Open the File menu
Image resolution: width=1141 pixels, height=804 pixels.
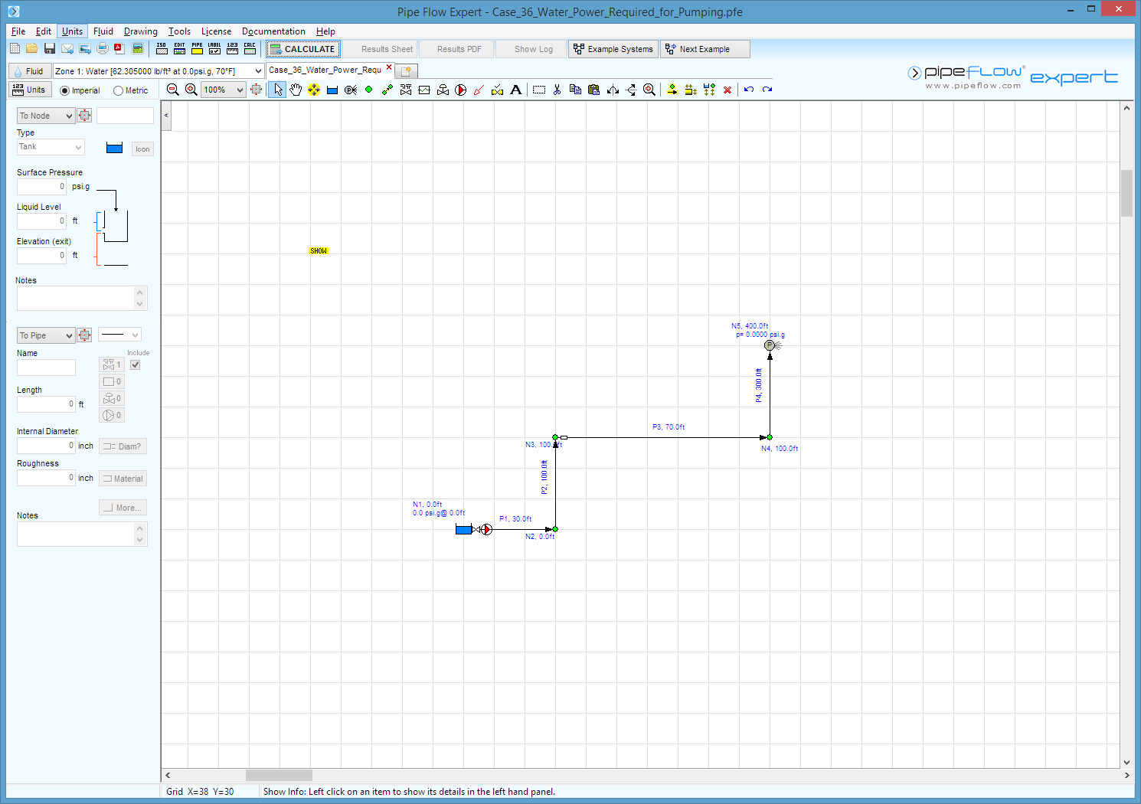pyautogui.click(x=18, y=31)
